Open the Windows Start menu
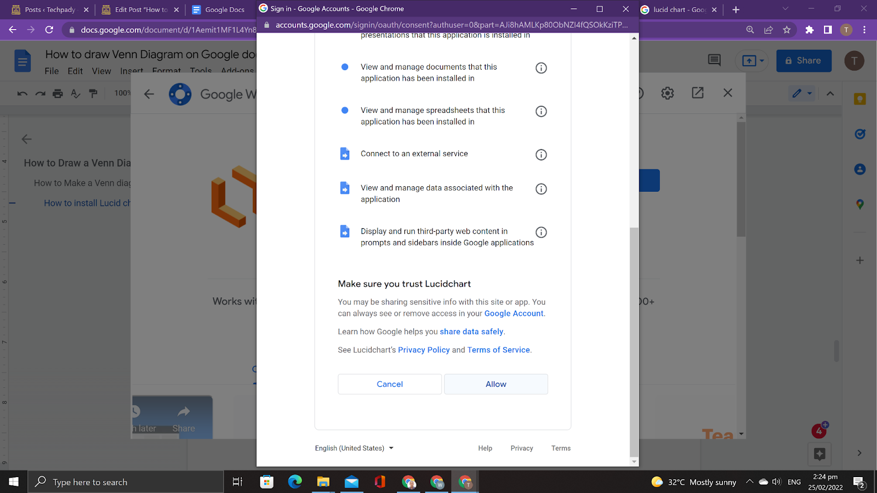This screenshot has width=877, height=493. 14,482
